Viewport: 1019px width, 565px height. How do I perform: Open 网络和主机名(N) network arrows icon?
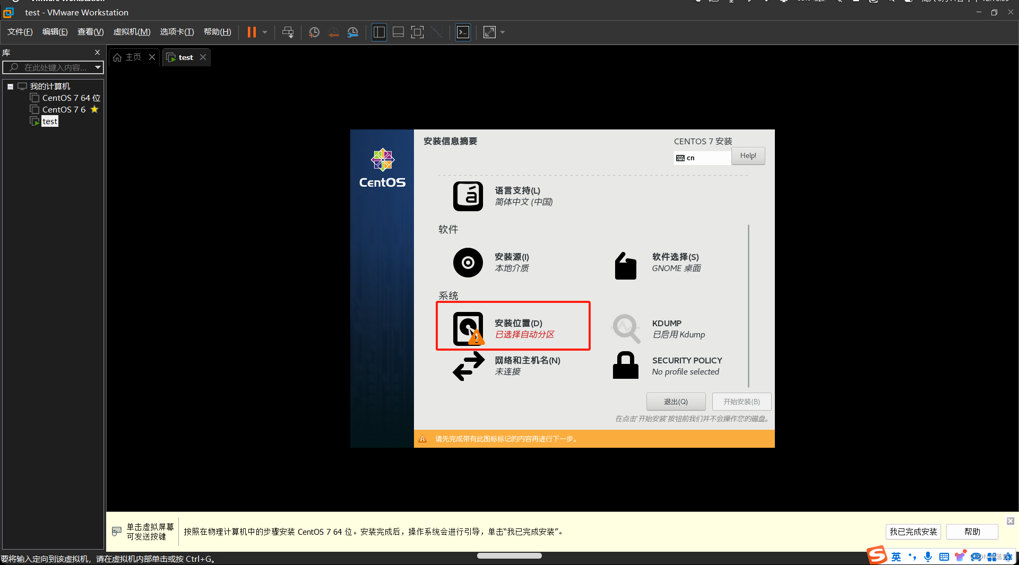click(468, 366)
